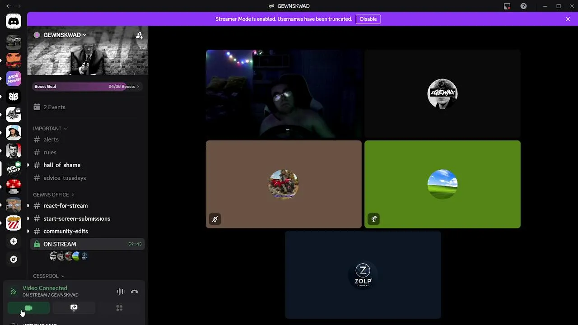Open the activities launcher icon
This screenshot has width=578, height=325.
(119, 308)
